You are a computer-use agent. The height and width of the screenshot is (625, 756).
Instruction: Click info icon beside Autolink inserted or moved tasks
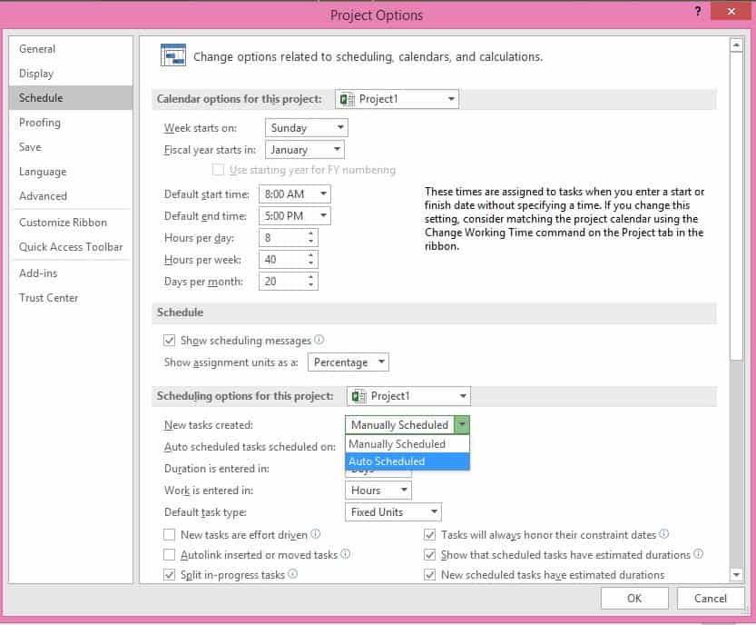click(x=345, y=554)
